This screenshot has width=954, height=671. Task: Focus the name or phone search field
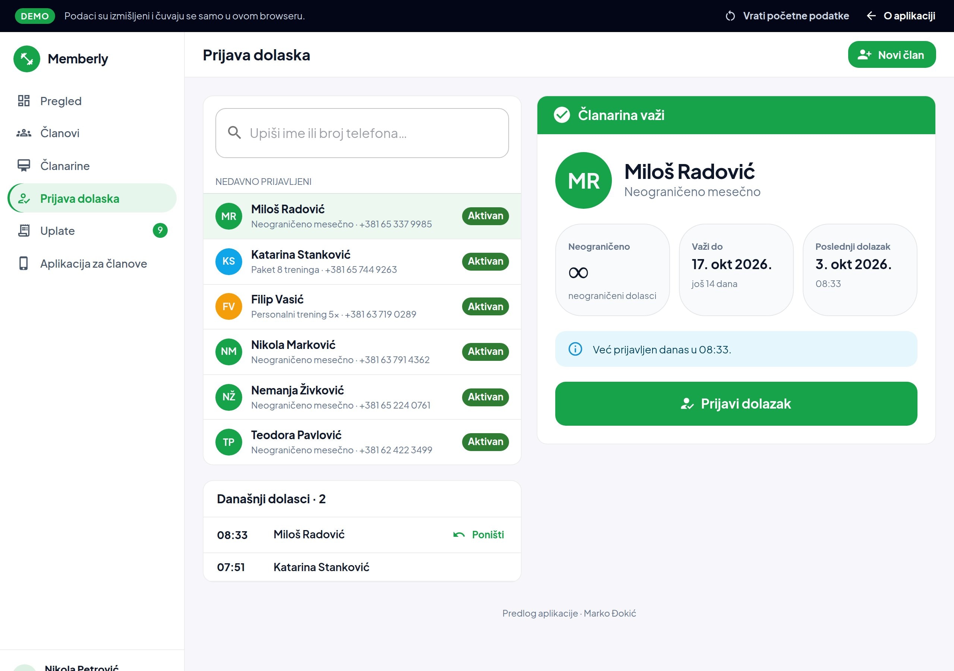tap(362, 133)
